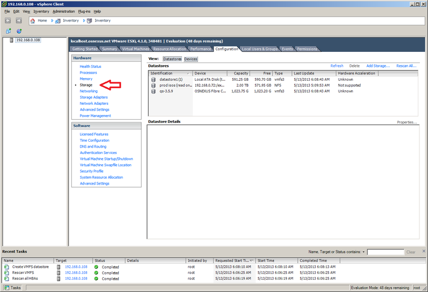
Task: Click qs-3.5.9 datastore icon
Action: point(154,91)
